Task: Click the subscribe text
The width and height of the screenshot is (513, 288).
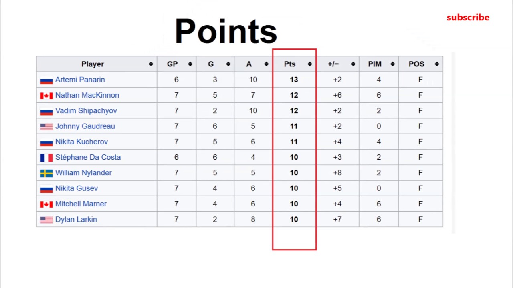Action: 468,17
